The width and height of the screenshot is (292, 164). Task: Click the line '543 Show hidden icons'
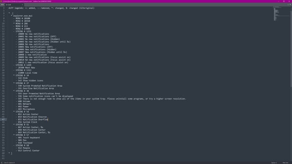click(x=30, y=81)
